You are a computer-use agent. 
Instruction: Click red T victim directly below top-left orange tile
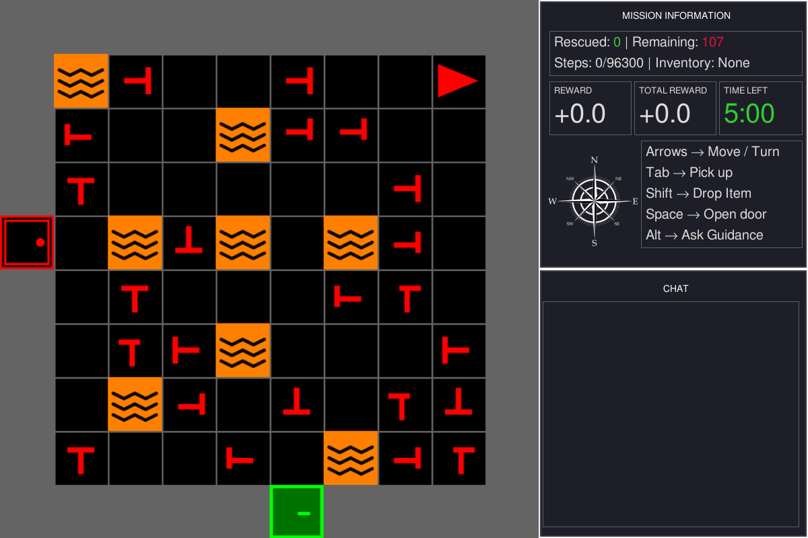pos(77,134)
